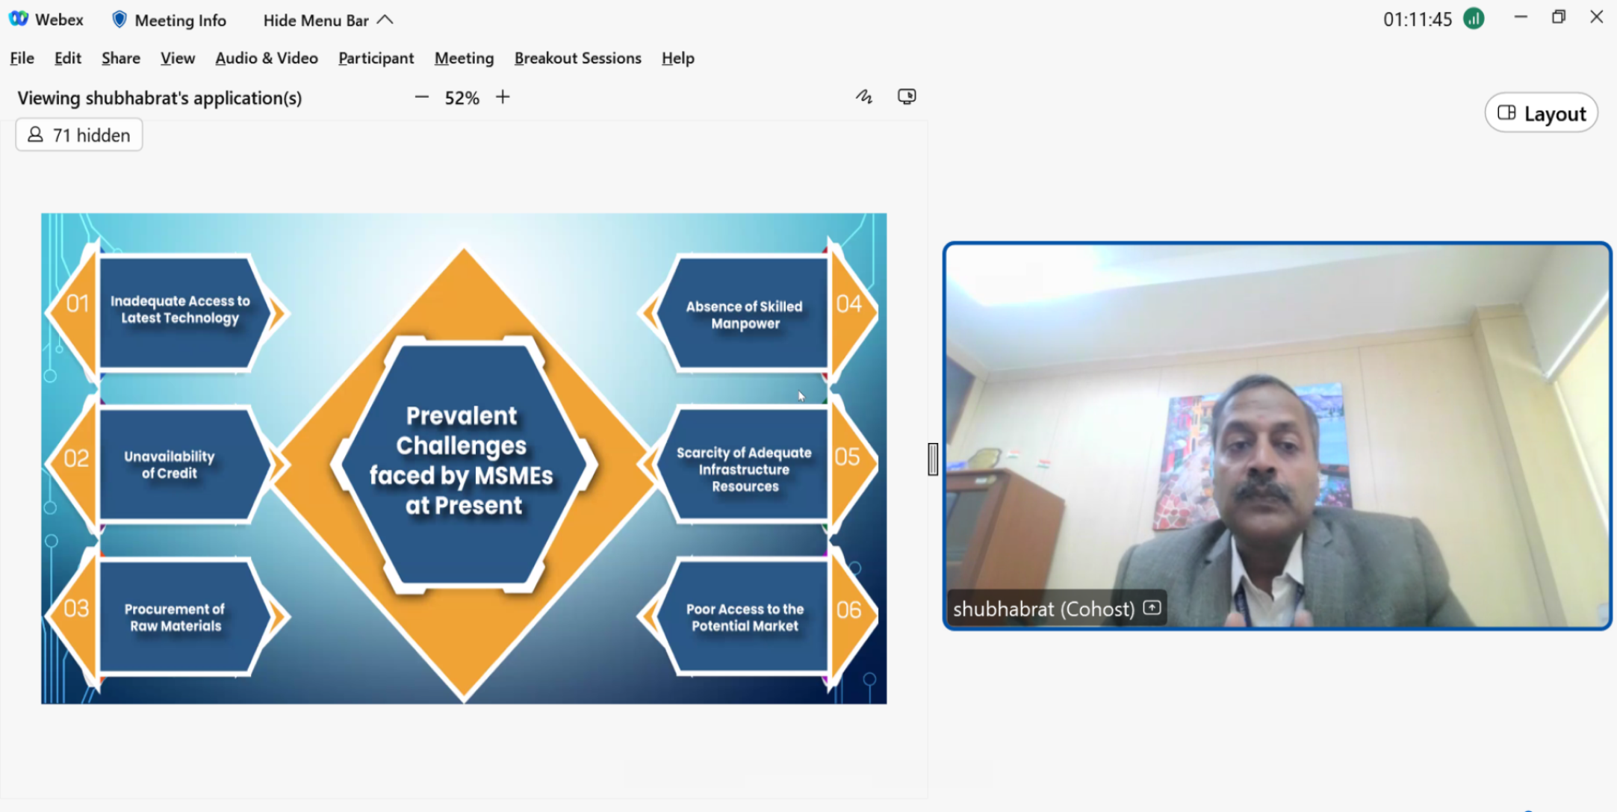
Task: Click the annotate pen icon
Action: coord(864,97)
